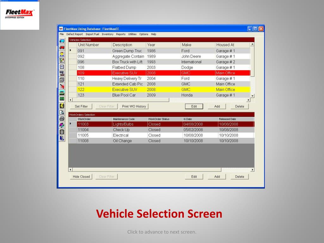324x243 pixels.
Task: Open the Reports menu
Action: coord(121,34)
